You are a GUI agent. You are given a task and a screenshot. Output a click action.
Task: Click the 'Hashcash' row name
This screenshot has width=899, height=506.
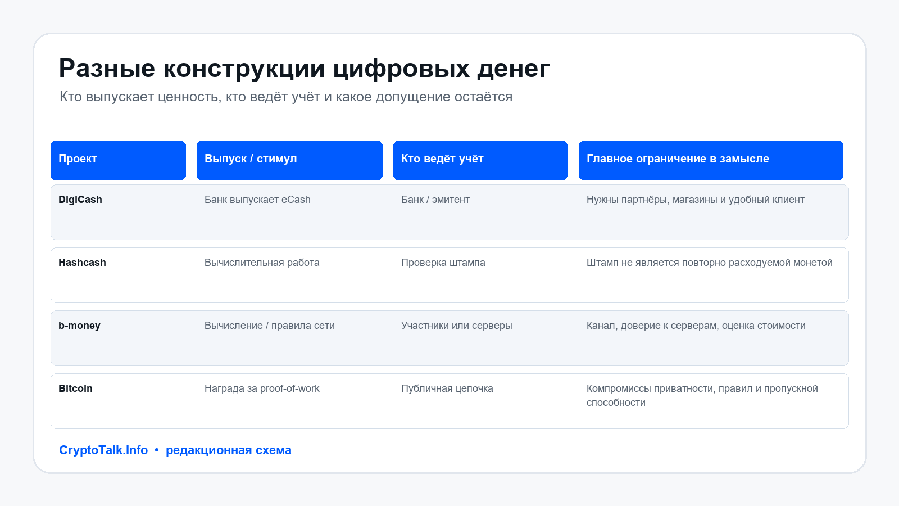click(82, 263)
